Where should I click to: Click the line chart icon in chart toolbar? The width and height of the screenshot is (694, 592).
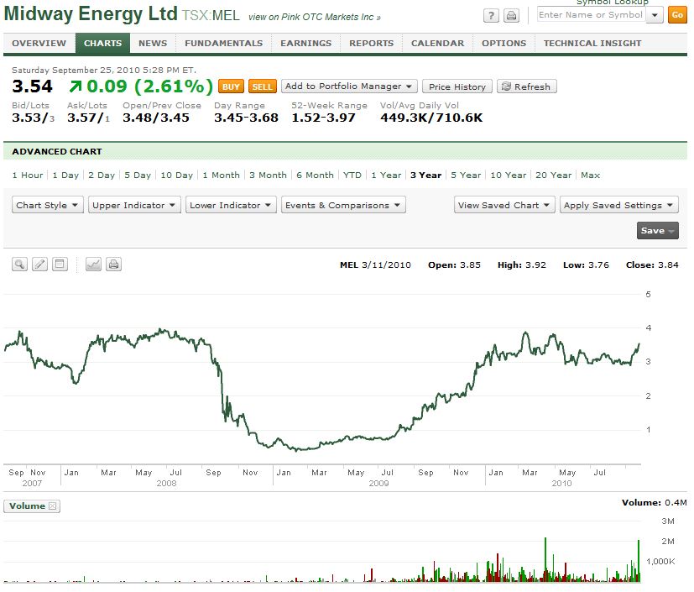point(94,265)
